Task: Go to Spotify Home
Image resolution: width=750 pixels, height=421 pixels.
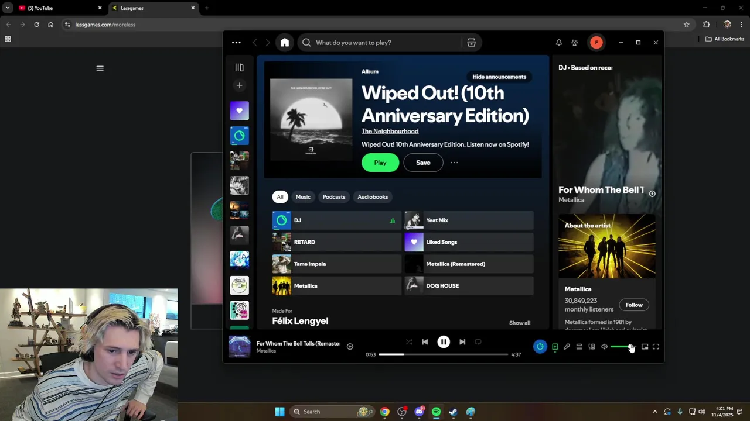Action: tap(284, 43)
